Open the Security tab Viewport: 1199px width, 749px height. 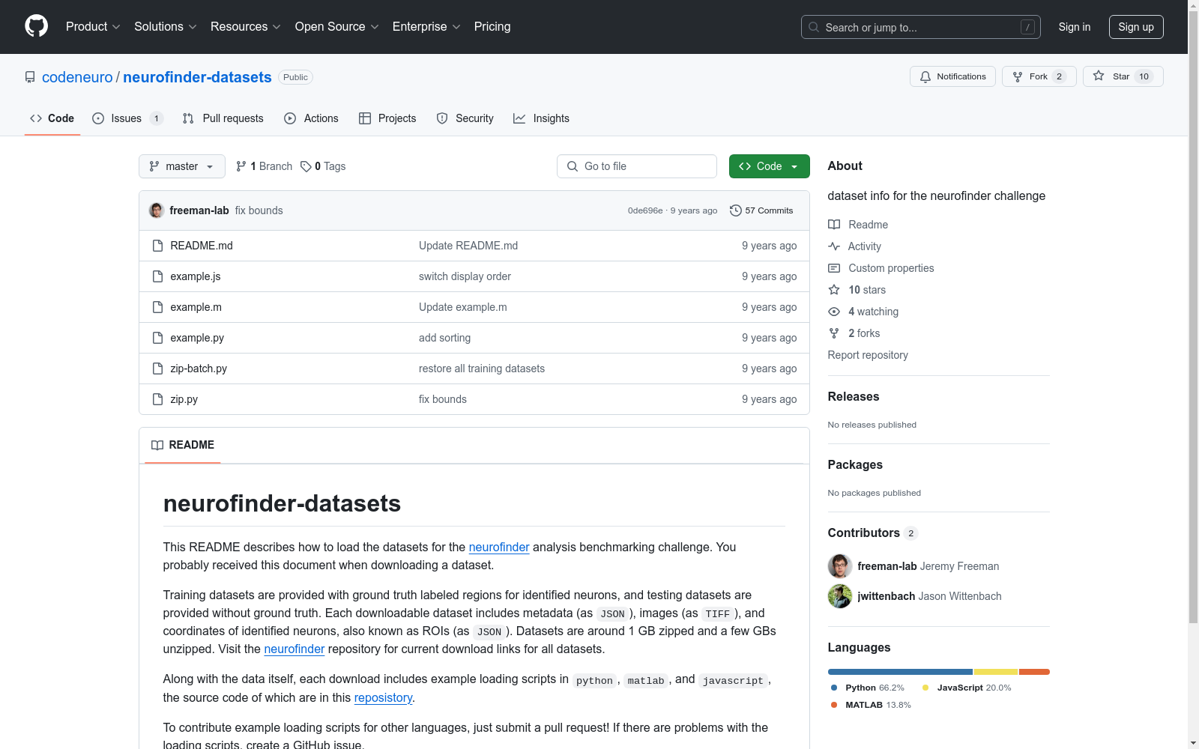(x=465, y=118)
